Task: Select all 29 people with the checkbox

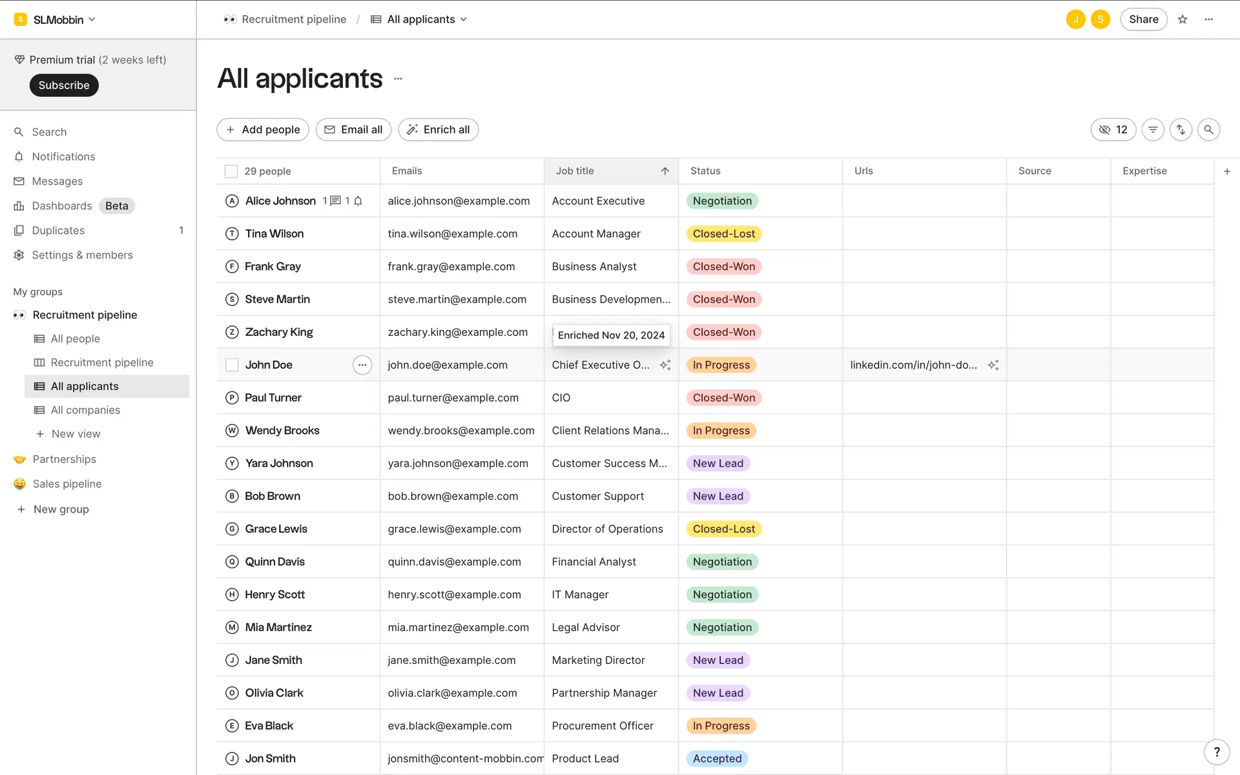Action: coord(231,171)
